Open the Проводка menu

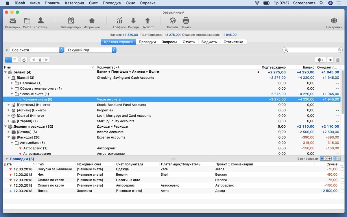pyautogui.click(x=112, y=3)
